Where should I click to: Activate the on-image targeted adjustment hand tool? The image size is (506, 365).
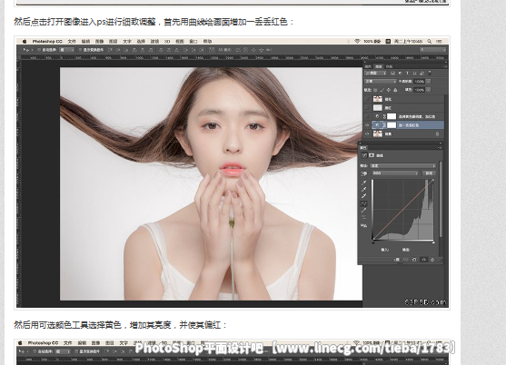(364, 173)
